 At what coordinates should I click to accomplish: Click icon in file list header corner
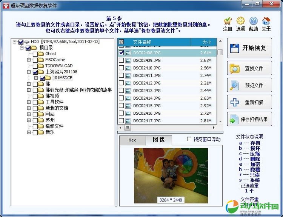point(122,42)
